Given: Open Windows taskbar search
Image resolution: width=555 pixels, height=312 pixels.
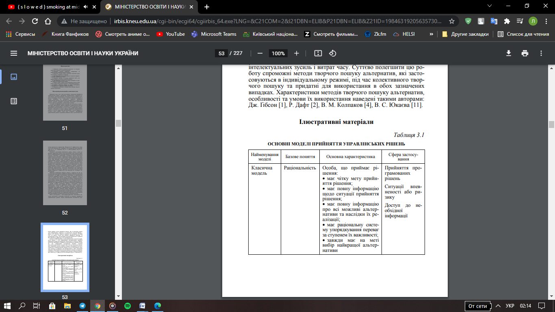Looking at the screenshot, I should tap(22, 305).
